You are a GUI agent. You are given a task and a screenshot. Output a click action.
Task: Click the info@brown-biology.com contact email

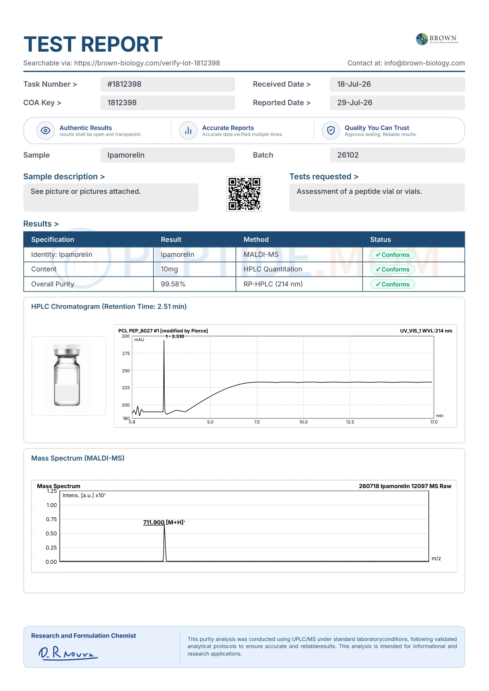click(x=424, y=63)
